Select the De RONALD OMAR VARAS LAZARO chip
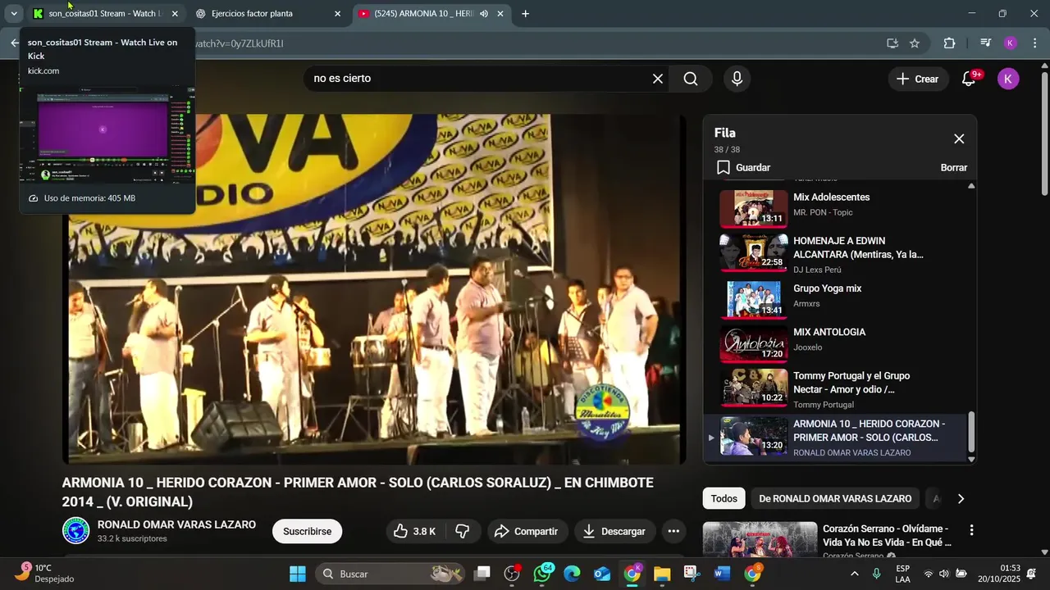 pos(835,498)
